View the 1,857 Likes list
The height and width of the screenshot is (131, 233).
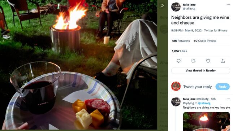pyautogui.click(x=180, y=51)
